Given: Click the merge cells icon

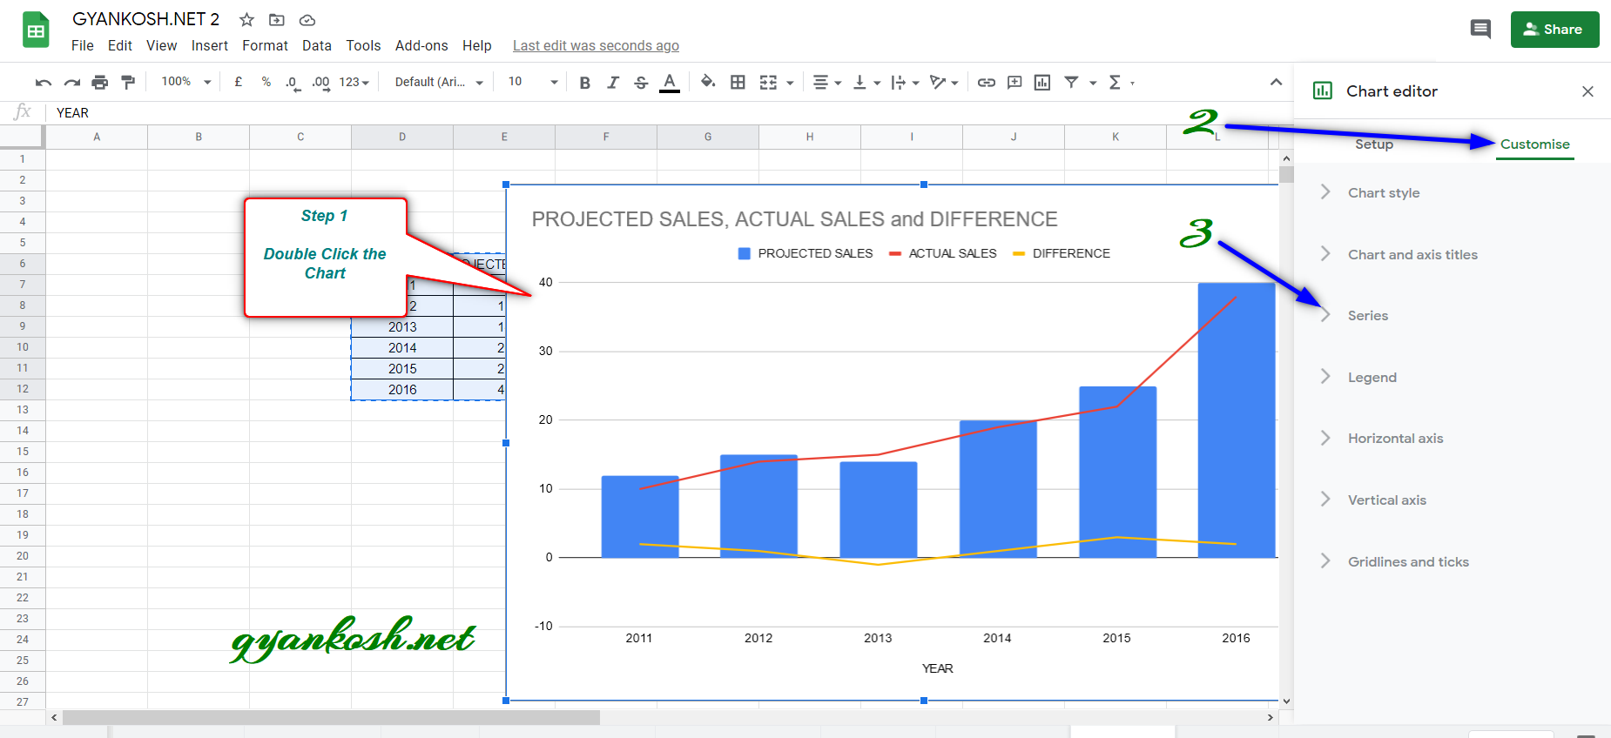Looking at the screenshot, I should point(768,83).
